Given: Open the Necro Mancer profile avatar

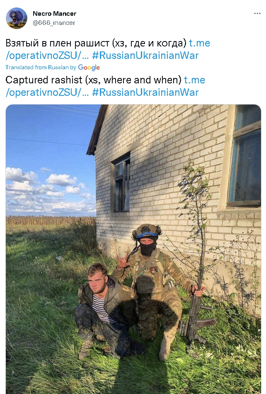Looking at the screenshot, I should pyautogui.click(x=17, y=18).
